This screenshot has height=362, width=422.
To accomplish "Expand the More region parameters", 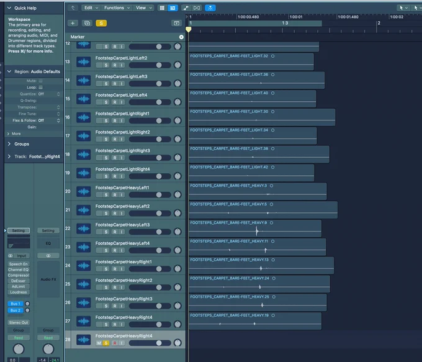I will (x=8, y=133).
